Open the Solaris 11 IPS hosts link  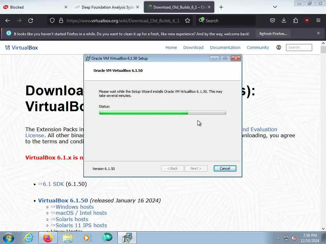click(x=81, y=225)
